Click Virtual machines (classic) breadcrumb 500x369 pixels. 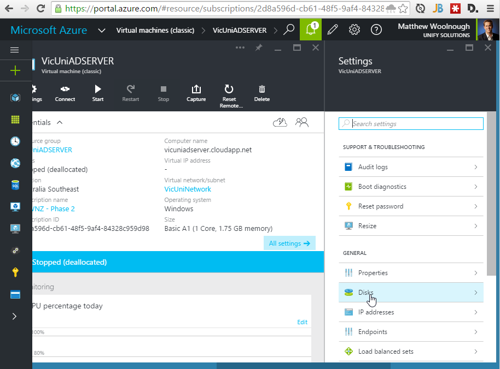[155, 30]
